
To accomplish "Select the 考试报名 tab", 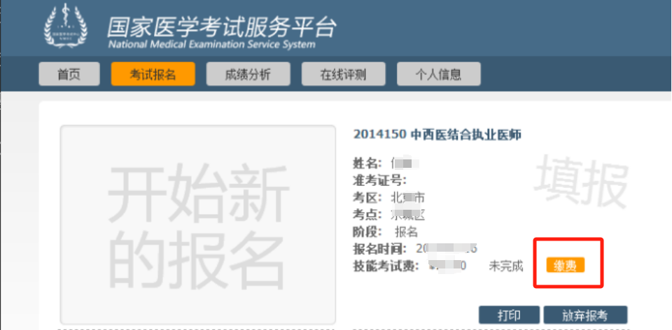I will (x=153, y=74).
